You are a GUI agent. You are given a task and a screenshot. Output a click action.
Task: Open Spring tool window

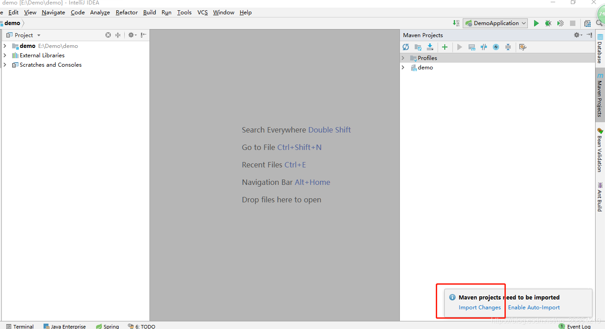tap(107, 326)
